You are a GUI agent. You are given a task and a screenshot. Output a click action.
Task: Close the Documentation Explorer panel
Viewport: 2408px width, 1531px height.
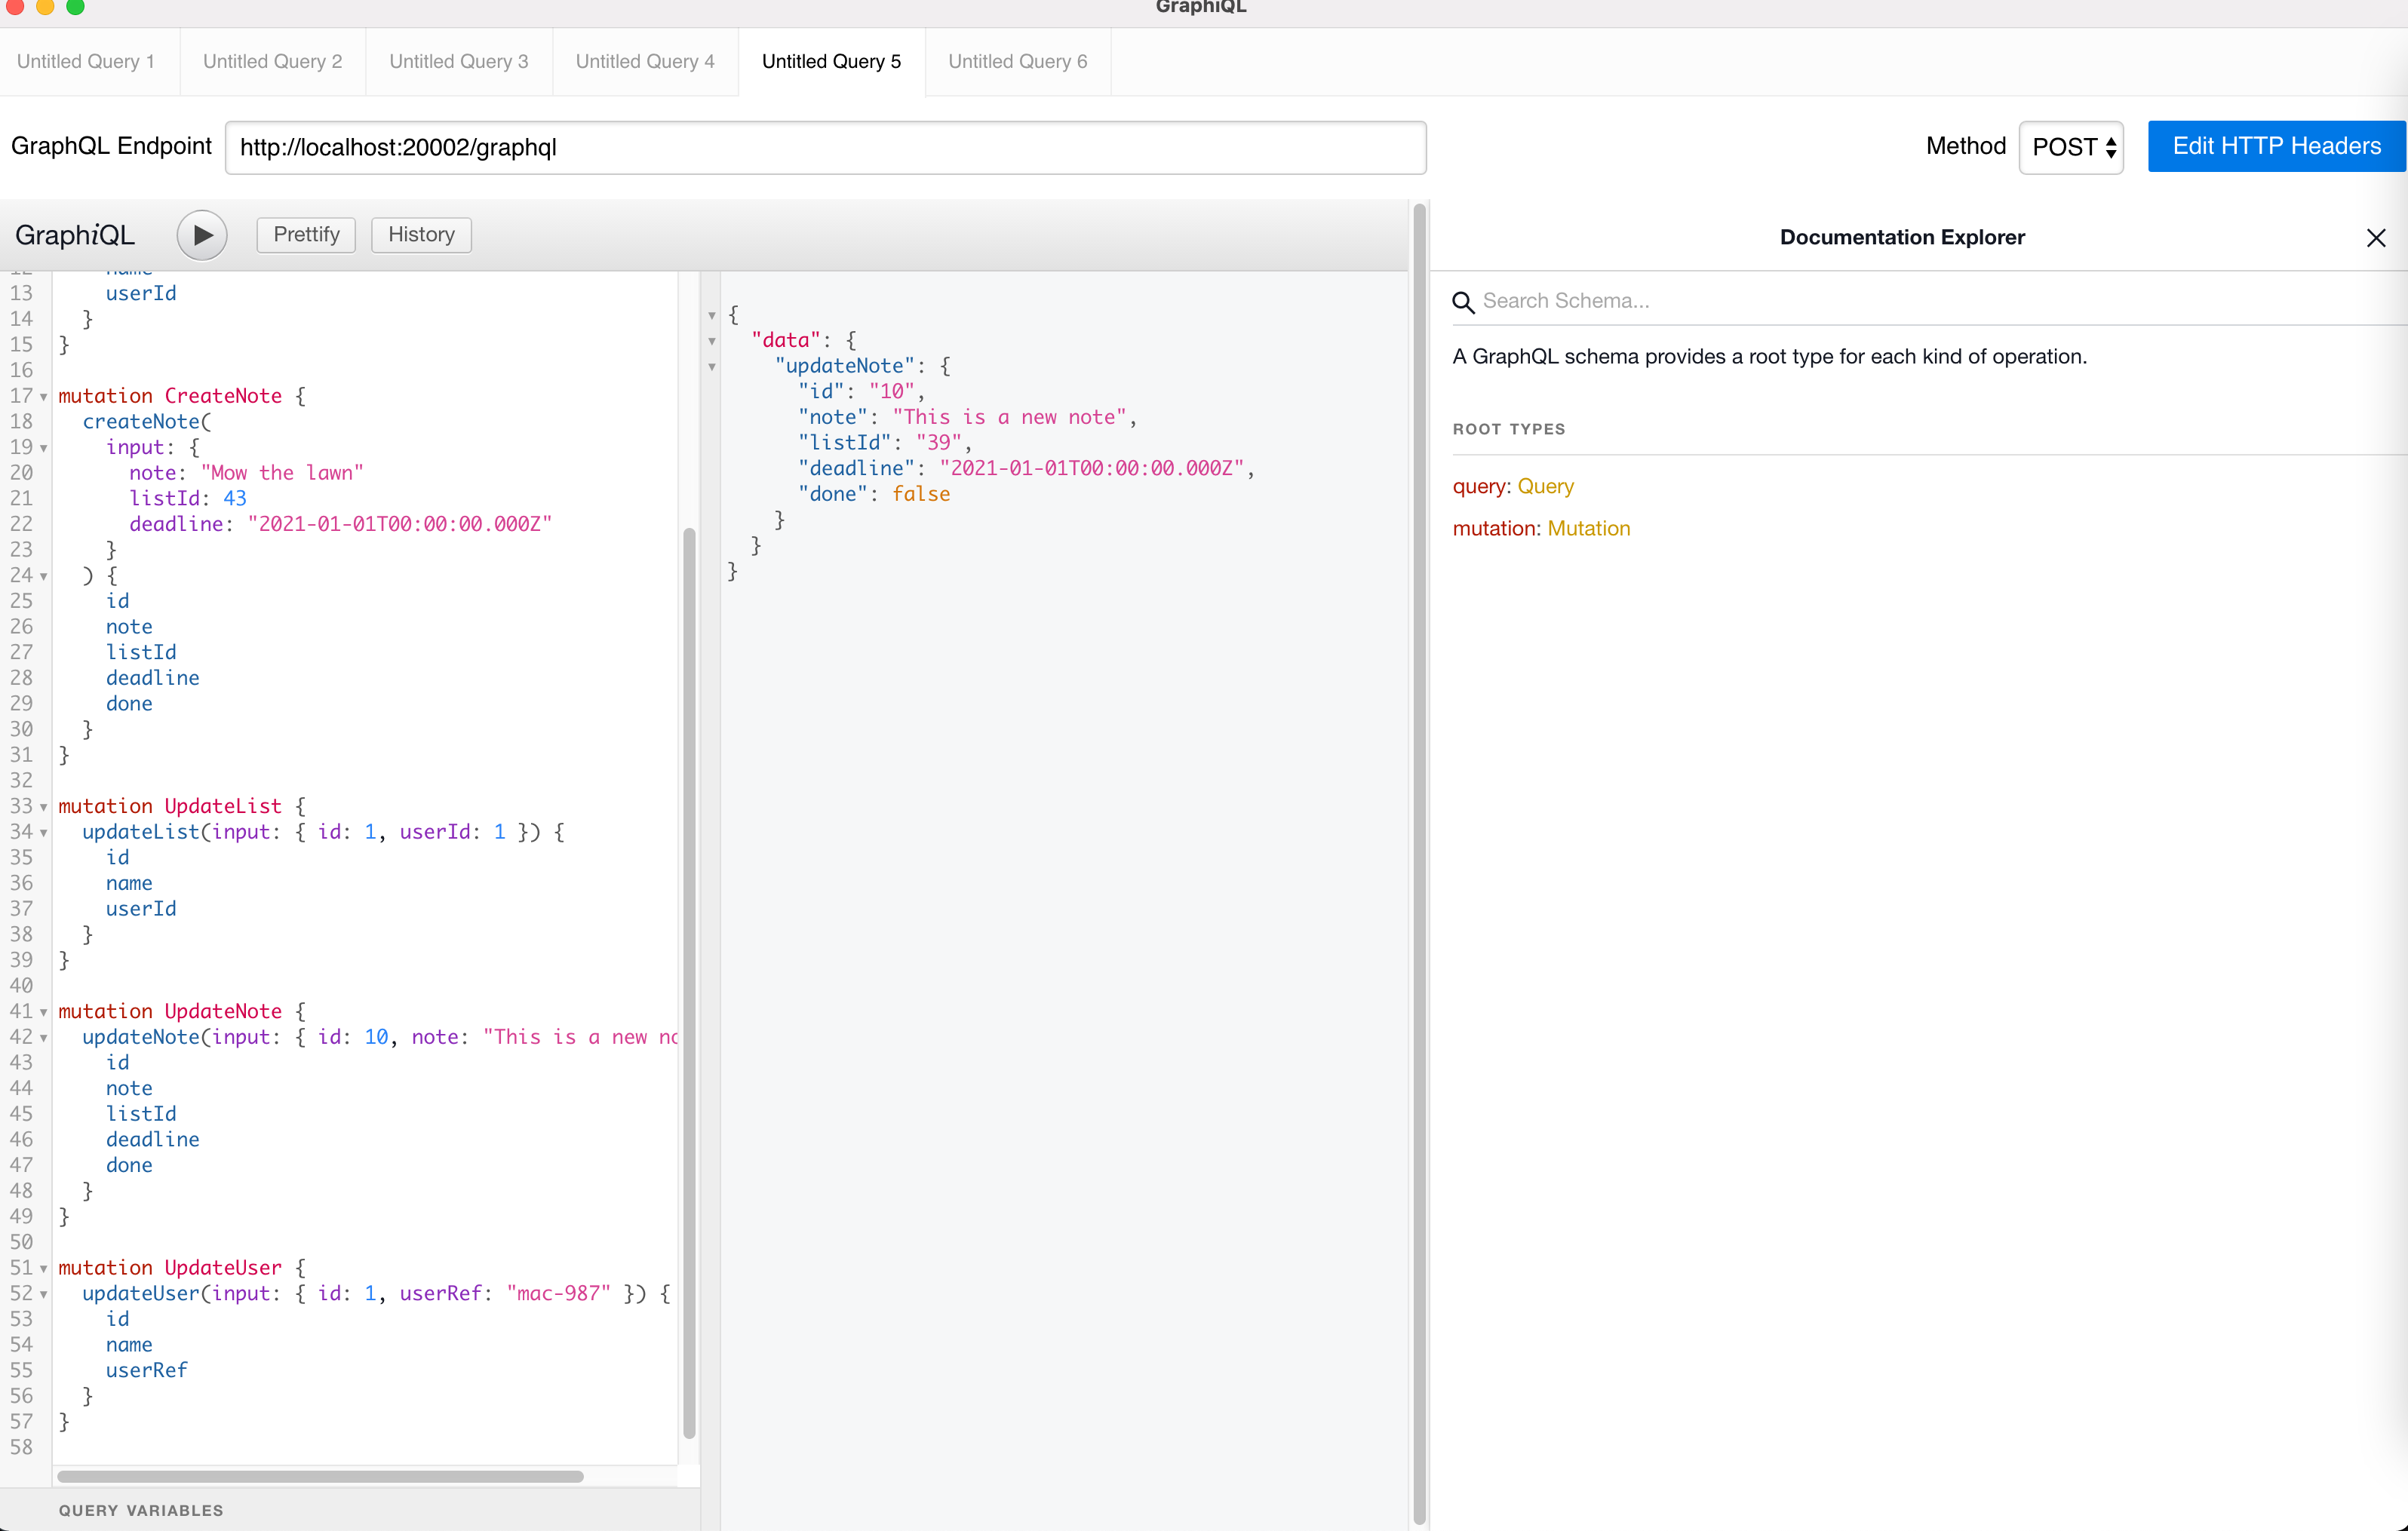pyautogui.click(x=2375, y=238)
